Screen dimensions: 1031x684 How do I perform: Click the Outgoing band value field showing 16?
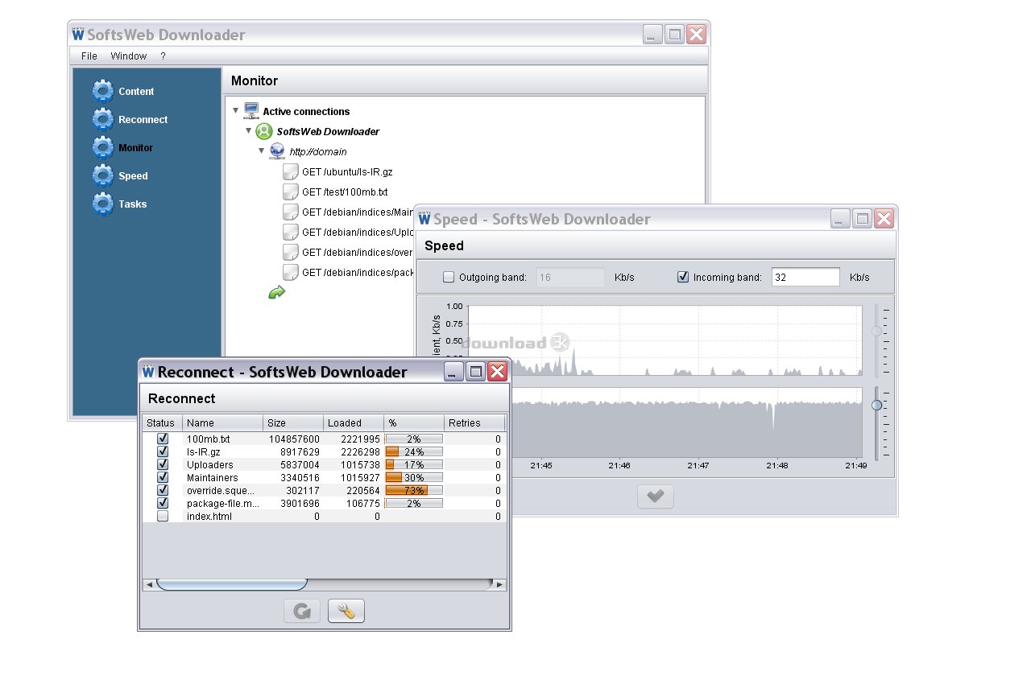570,277
